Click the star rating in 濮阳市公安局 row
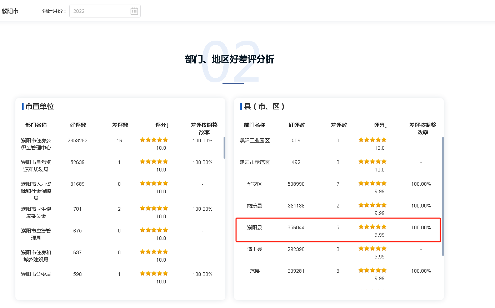This screenshot has width=495, height=308. 154,273
